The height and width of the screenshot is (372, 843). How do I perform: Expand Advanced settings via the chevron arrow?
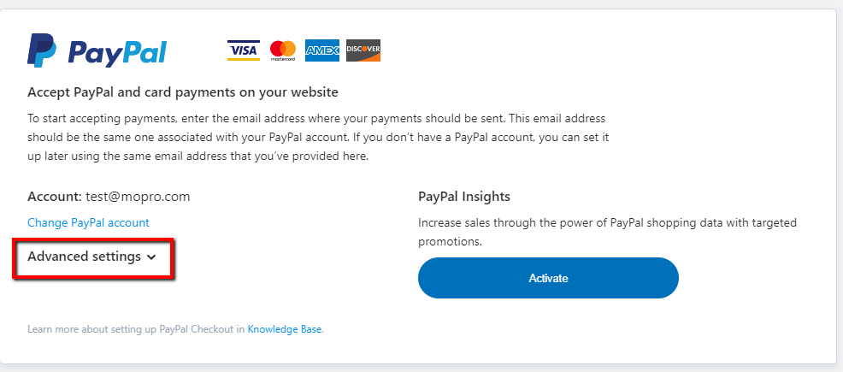point(151,257)
